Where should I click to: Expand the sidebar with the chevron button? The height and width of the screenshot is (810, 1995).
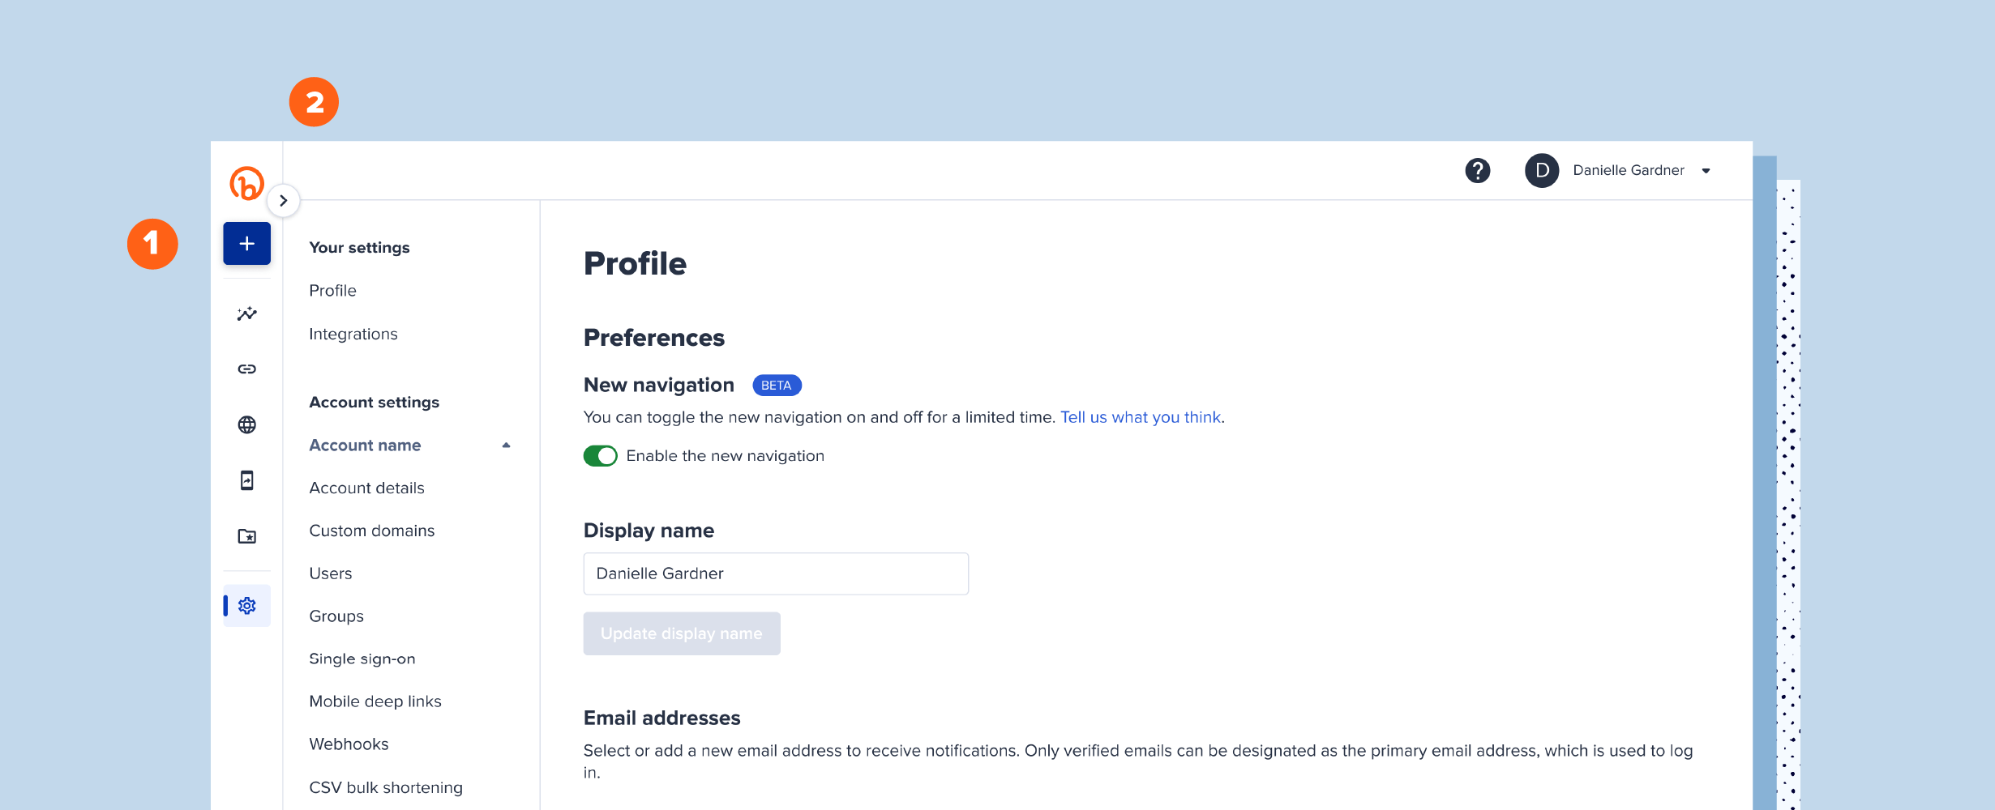[x=283, y=201]
